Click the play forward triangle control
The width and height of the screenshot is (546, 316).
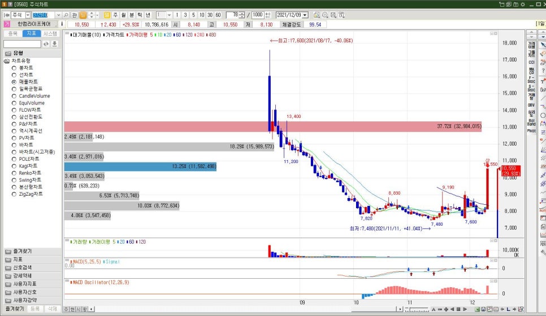465,309
